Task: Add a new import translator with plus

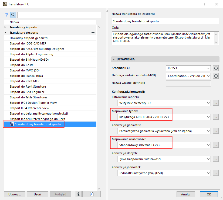Action: coord(93,27)
